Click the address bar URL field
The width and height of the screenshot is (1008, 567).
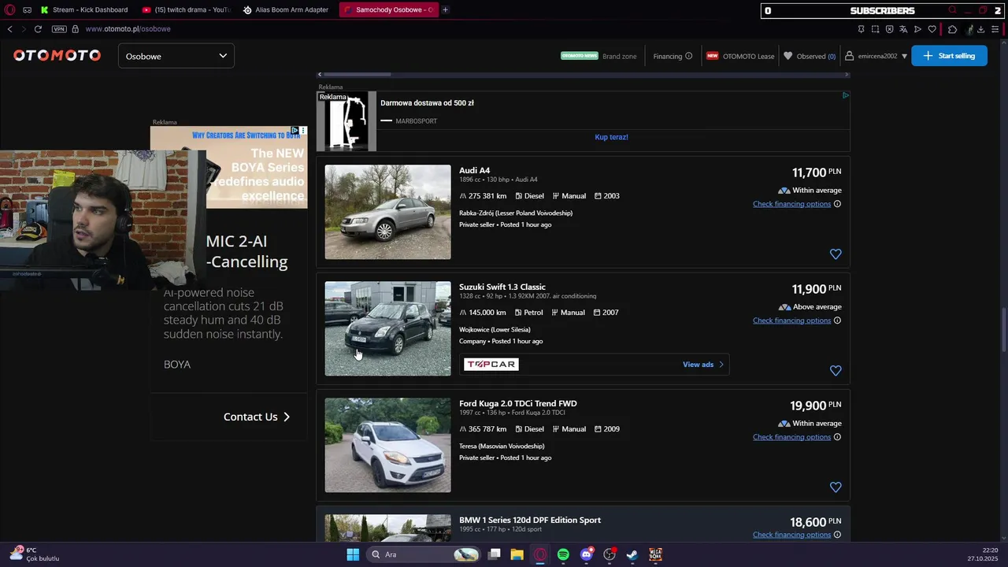pyautogui.click(x=128, y=29)
